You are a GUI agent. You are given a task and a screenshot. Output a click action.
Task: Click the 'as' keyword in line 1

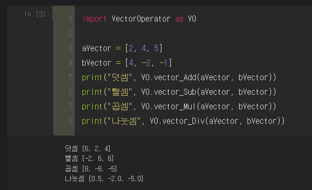point(179,19)
